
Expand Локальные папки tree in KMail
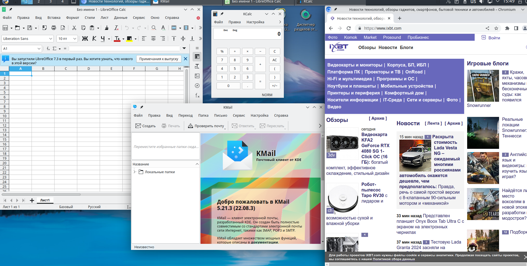[x=135, y=172]
